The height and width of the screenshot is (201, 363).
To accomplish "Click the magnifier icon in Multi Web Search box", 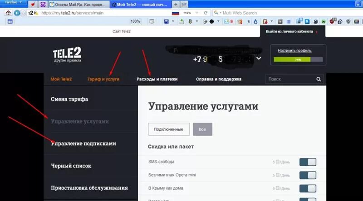I will [x=216, y=13].
